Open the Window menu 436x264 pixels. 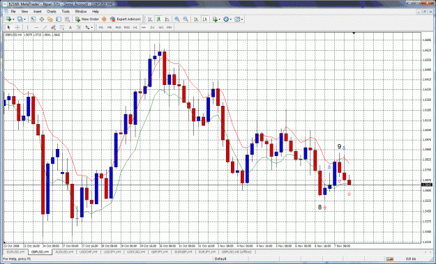(81, 11)
